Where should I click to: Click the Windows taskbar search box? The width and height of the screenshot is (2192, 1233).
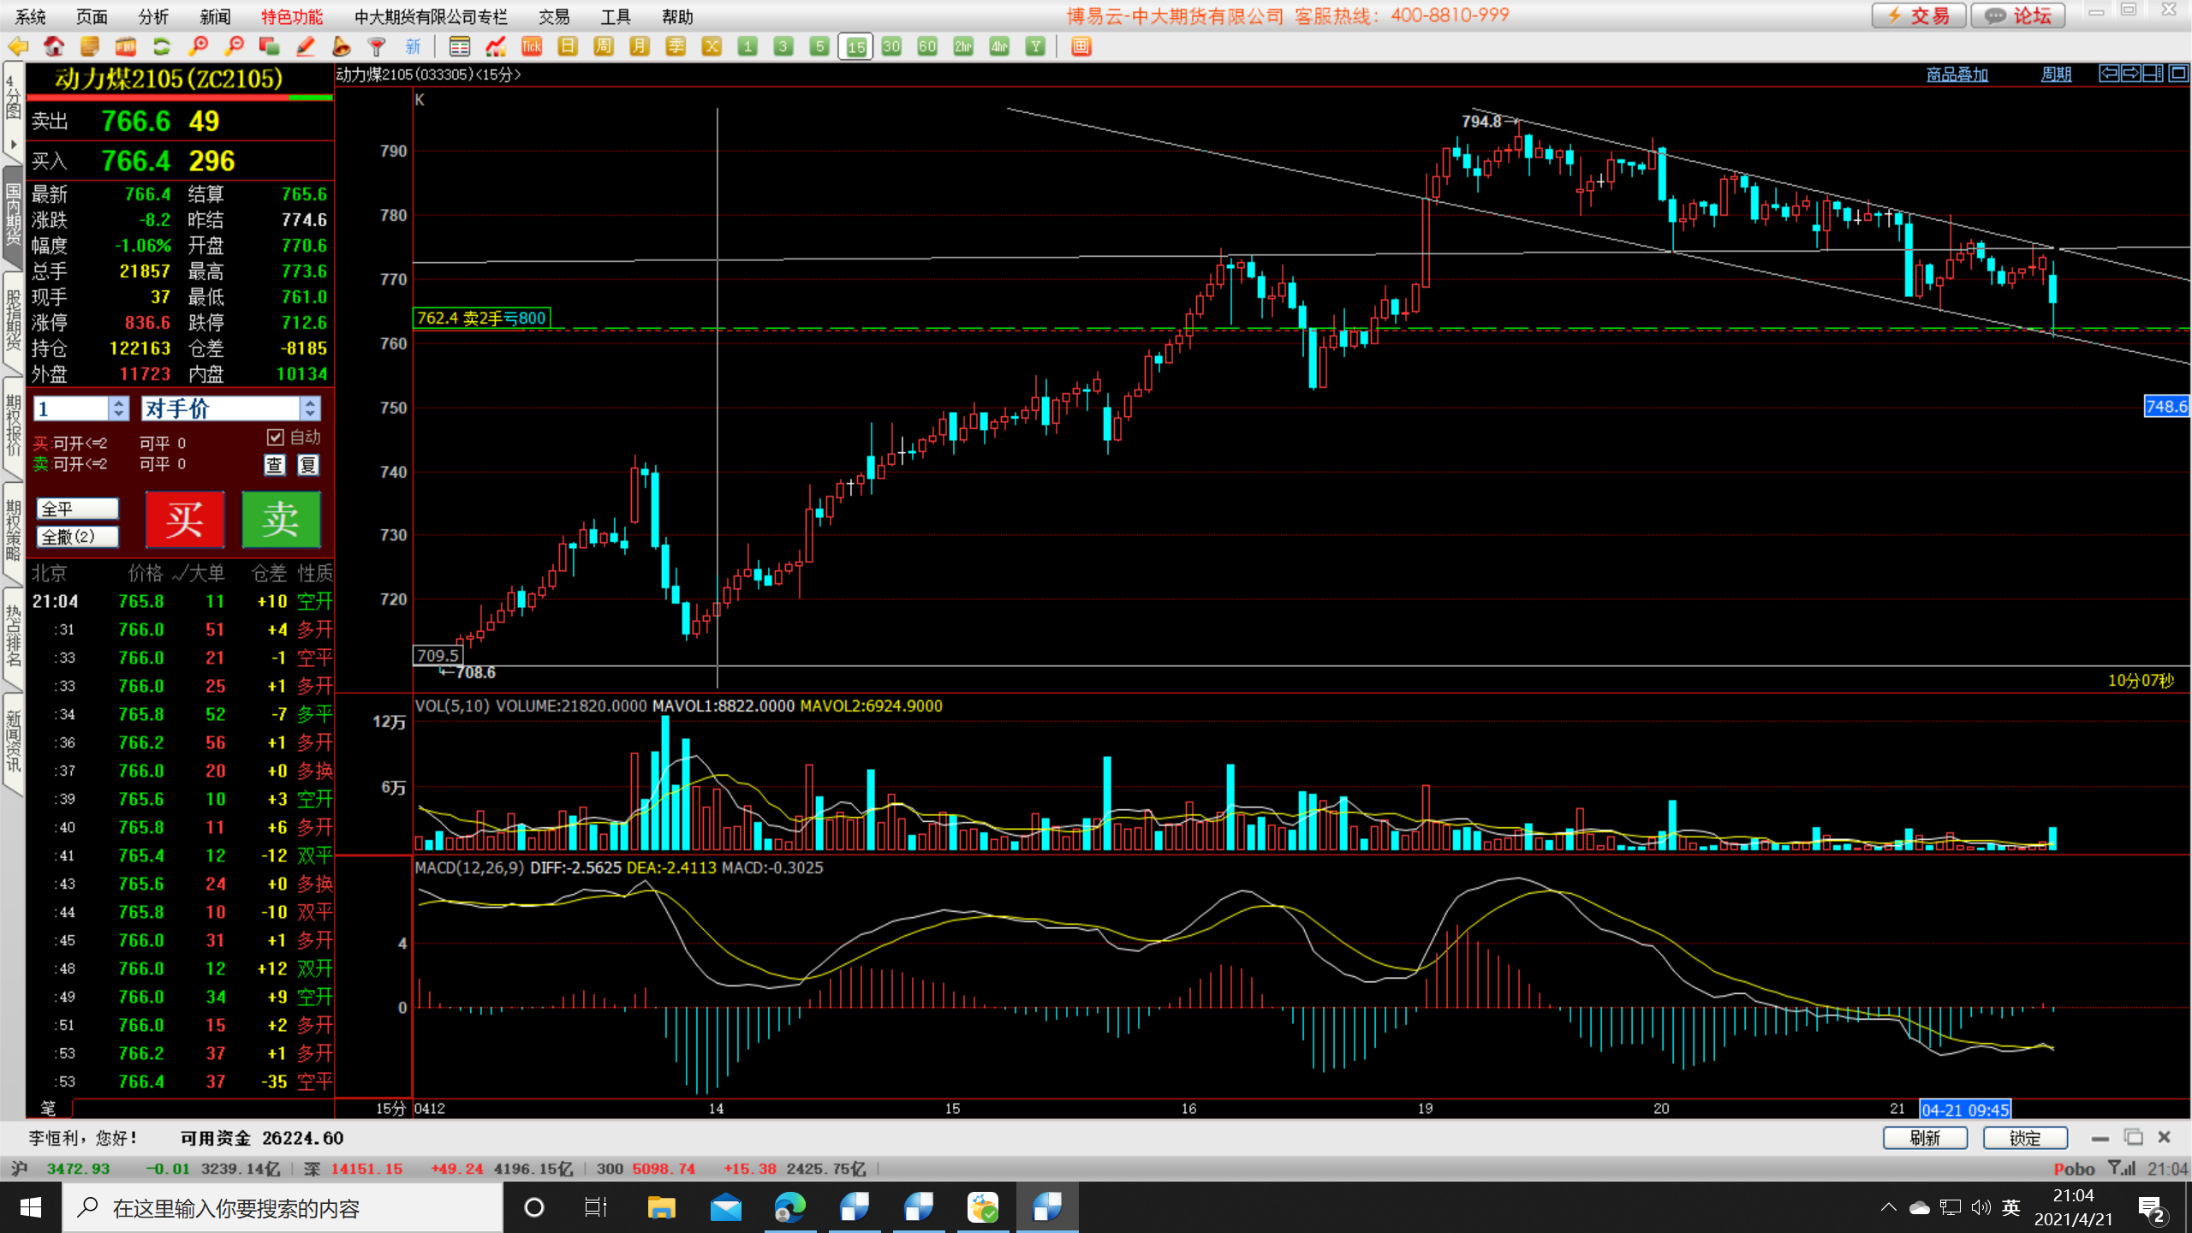pos(283,1208)
